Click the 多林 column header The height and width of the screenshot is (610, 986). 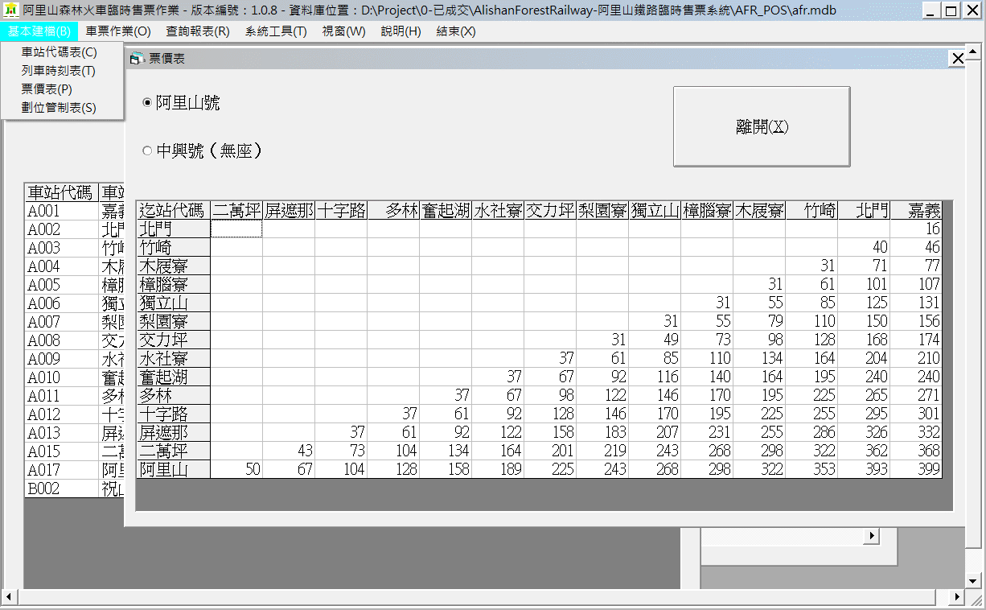click(x=393, y=211)
